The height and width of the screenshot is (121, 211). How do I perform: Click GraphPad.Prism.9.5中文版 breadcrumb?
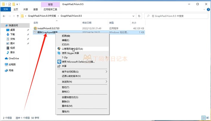42,16
